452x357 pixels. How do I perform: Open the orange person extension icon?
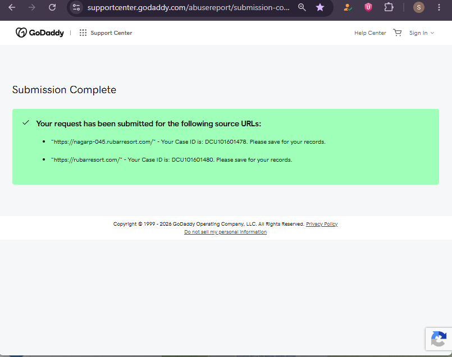(x=348, y=7)
